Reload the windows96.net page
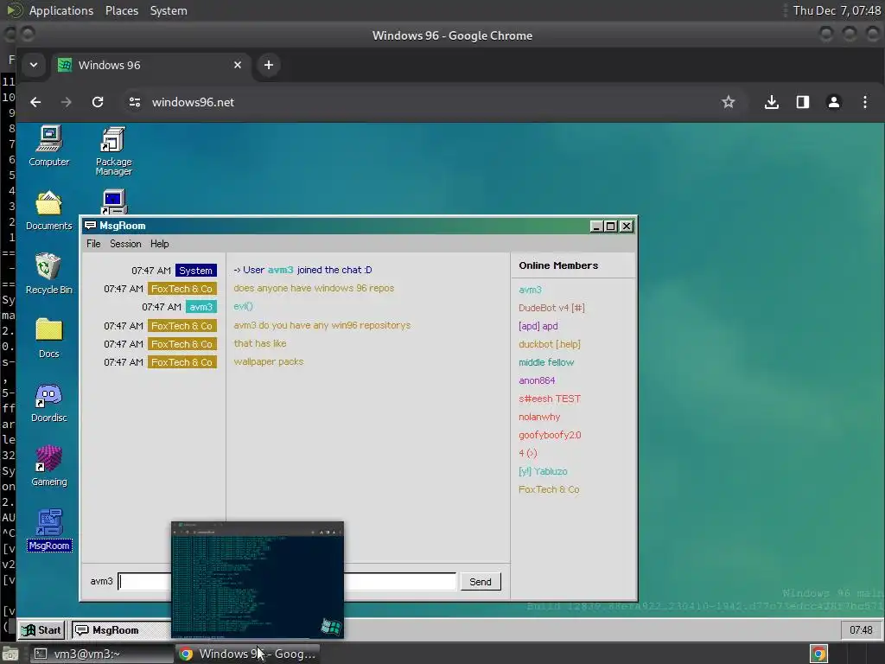The width and height of the screenshot is (885, 664). tap(98, 102)
